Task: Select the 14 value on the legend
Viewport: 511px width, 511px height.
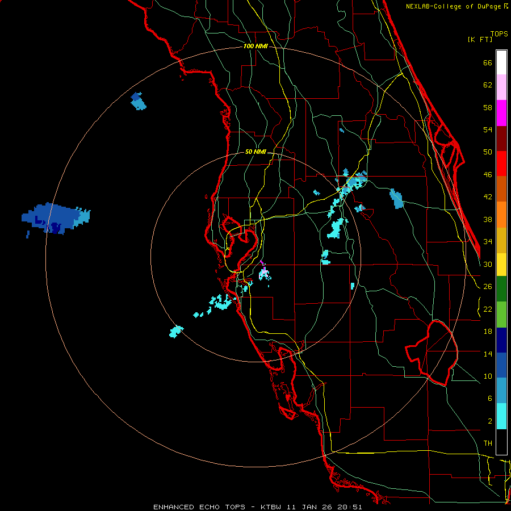Action: click(488, 354)
